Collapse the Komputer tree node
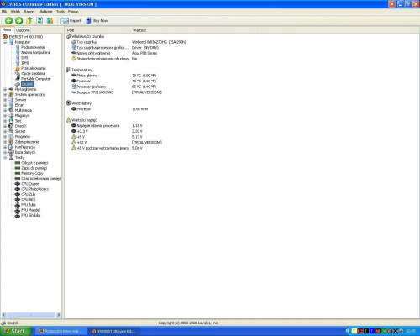 5,42
